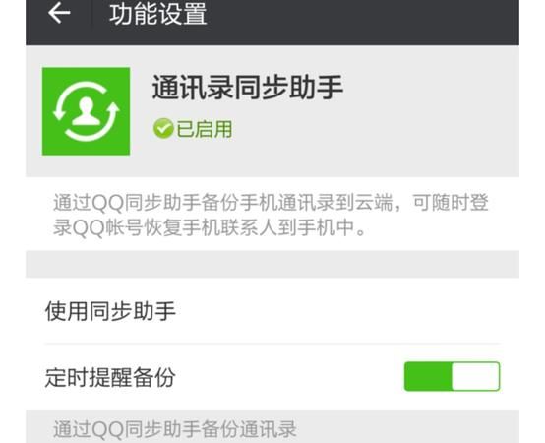This screenshot has width=545, height=443.
Task: Click description line mentioning 备份手机通讯录到云端
Action: (x=271, y=202)
